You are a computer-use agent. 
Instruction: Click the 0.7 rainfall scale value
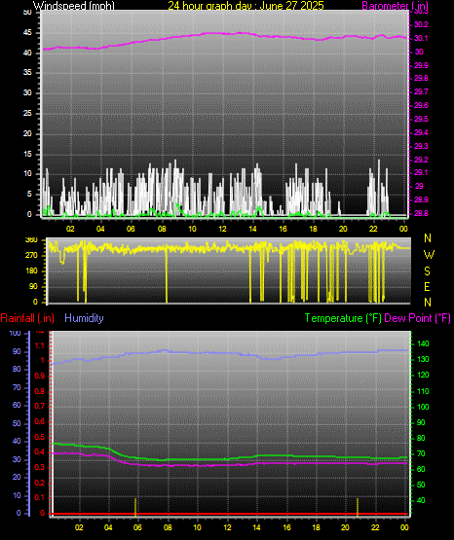coord(40,407)
